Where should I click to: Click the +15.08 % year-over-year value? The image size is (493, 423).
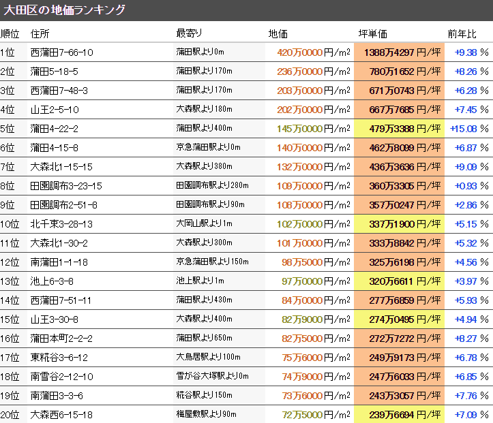tap(469, 129)
